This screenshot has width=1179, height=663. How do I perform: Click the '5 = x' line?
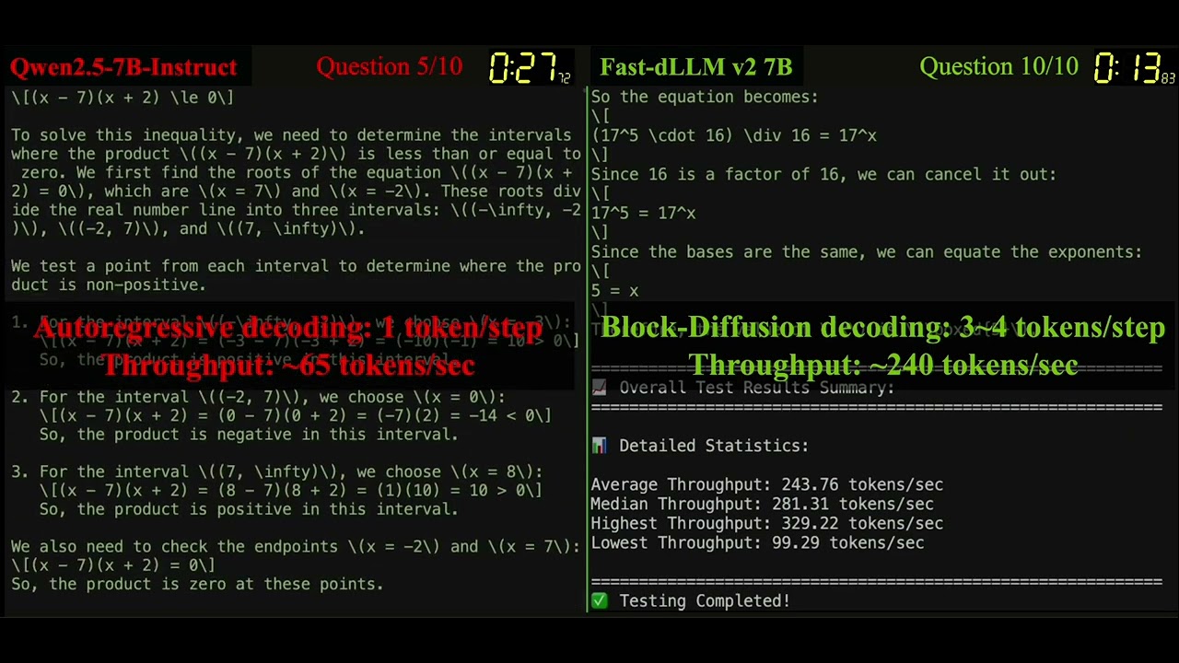pyautogui.click(x=614, y=290)
